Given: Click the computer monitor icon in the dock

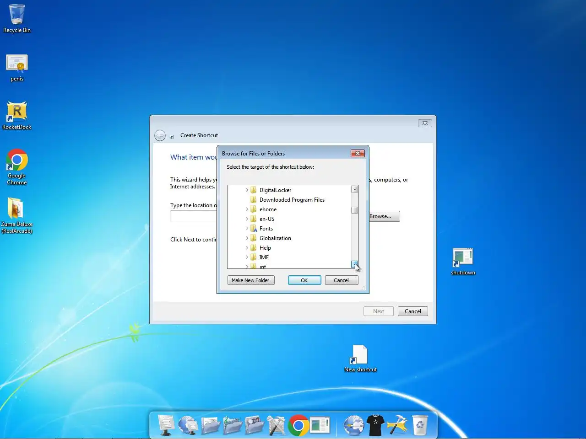Looking at the screenshot, I should coord(166,425).
